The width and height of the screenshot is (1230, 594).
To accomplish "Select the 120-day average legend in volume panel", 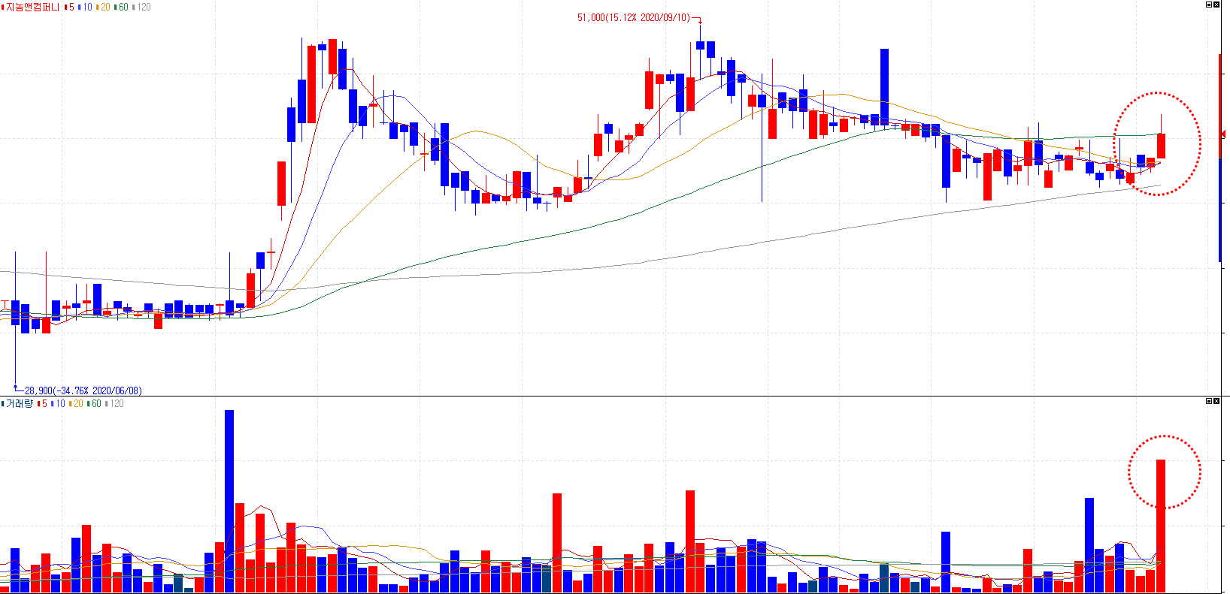I will pos(115,403).
